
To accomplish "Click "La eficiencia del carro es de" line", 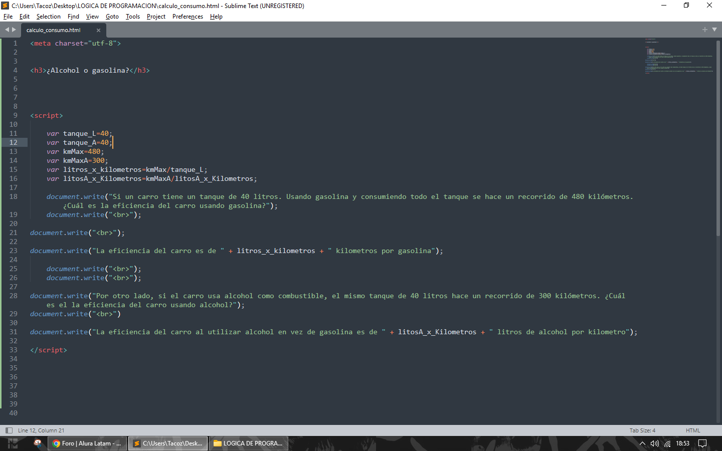I will point(237,251).
